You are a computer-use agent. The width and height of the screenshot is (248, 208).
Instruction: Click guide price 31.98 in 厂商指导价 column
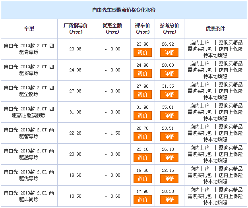pos(75,112)
